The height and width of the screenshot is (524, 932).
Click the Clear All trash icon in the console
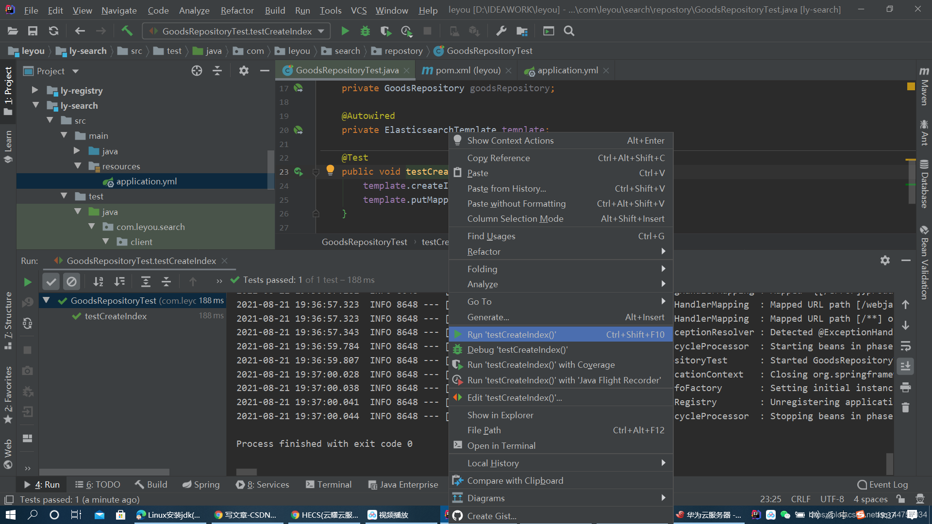[x=905, y=408]
